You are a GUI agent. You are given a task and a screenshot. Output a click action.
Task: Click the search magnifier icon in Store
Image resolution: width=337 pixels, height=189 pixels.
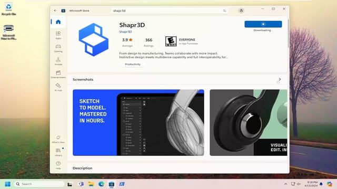pos(224,10)
